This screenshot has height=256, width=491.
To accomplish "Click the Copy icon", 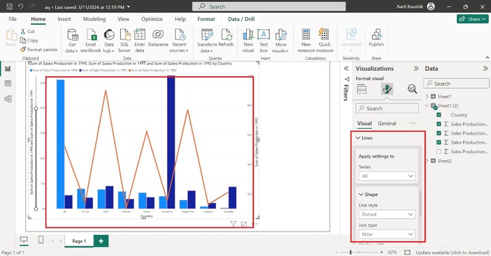I will [x=23, y=40].
